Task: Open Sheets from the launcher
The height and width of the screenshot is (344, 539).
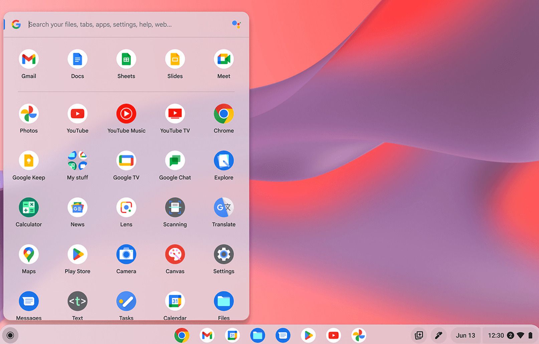Action: pos(126,59)
